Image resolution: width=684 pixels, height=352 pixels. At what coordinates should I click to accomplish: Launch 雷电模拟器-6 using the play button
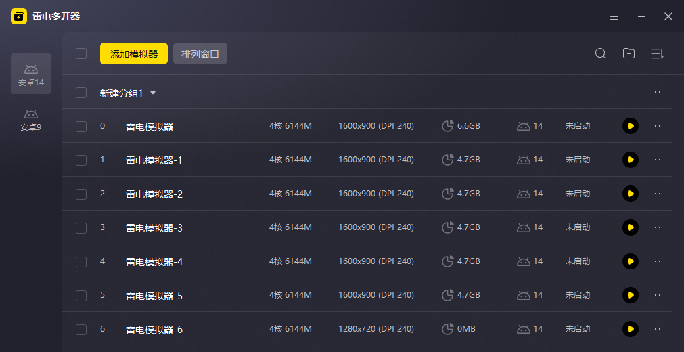point(631,329)
